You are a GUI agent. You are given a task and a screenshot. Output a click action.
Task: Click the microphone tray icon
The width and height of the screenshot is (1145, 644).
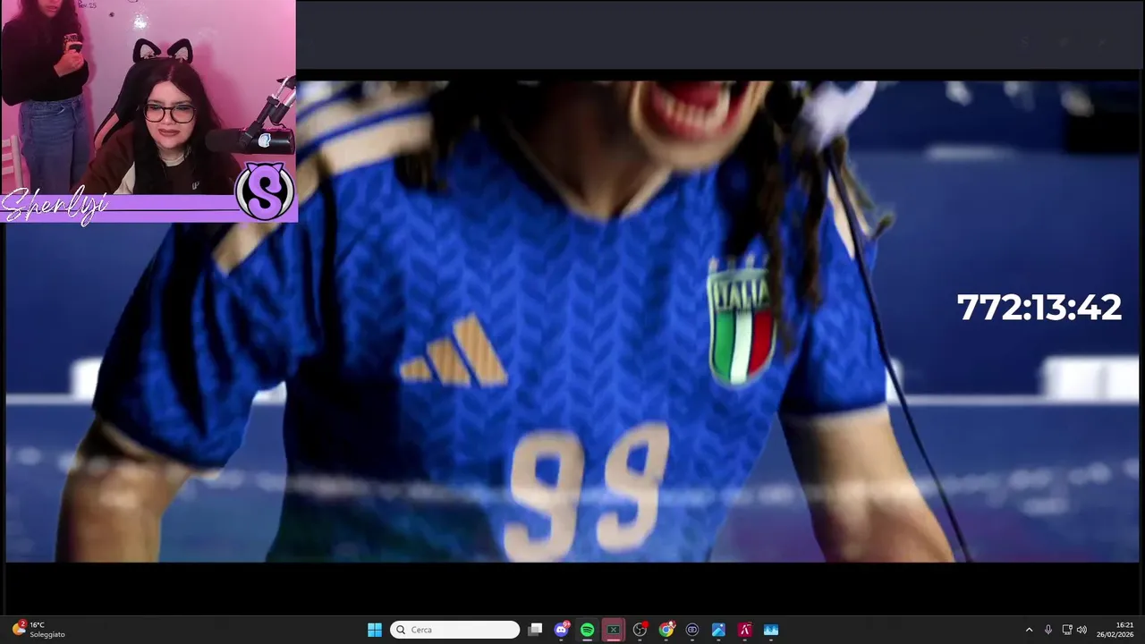point(1048,630)
